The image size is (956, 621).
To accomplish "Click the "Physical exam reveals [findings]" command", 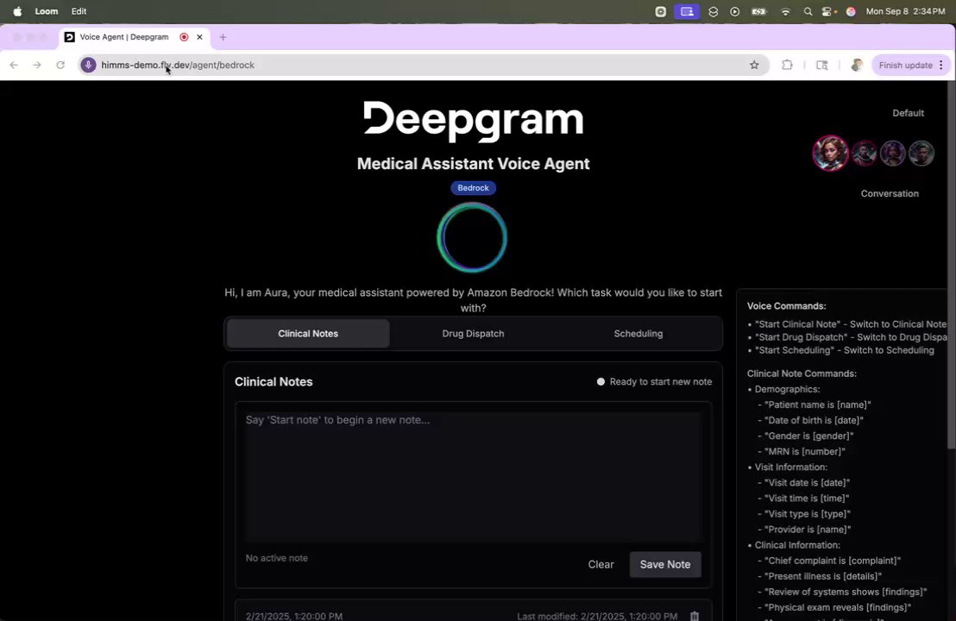I will coord(838,607).
